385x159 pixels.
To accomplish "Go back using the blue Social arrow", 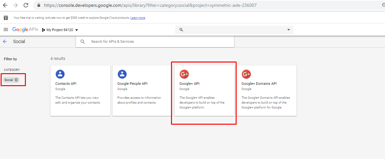I will tap(5, 41).
